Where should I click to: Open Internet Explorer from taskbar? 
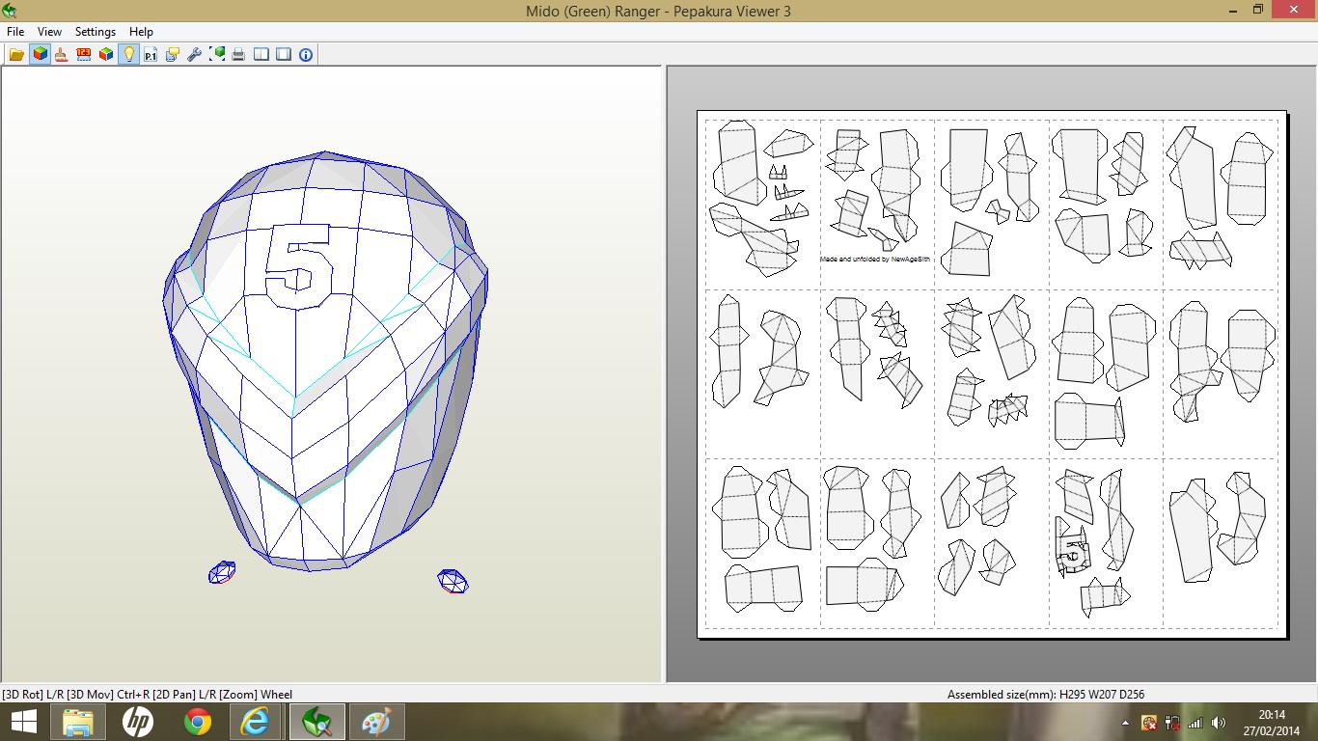256,722
